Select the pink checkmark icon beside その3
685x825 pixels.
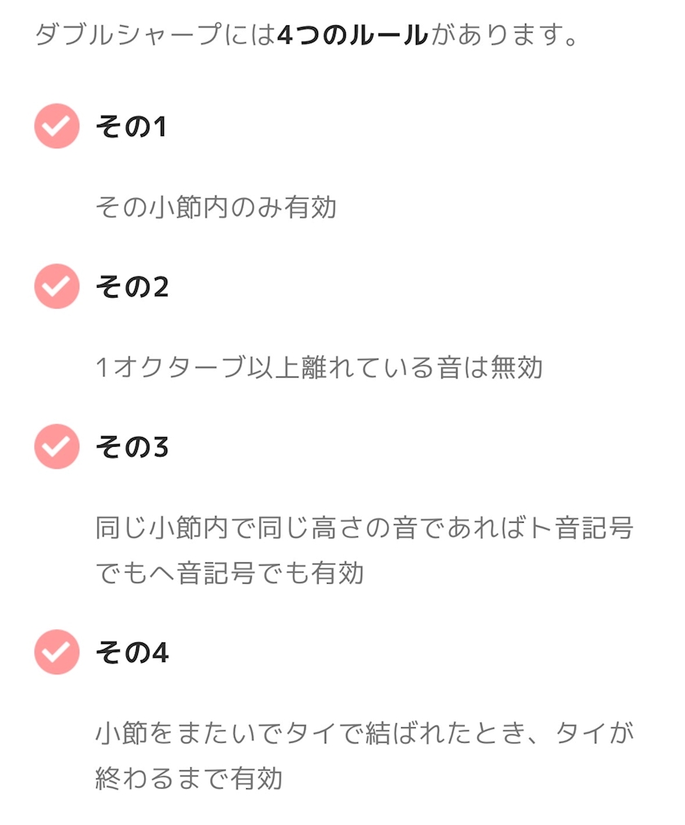click(x=56, y=446)
